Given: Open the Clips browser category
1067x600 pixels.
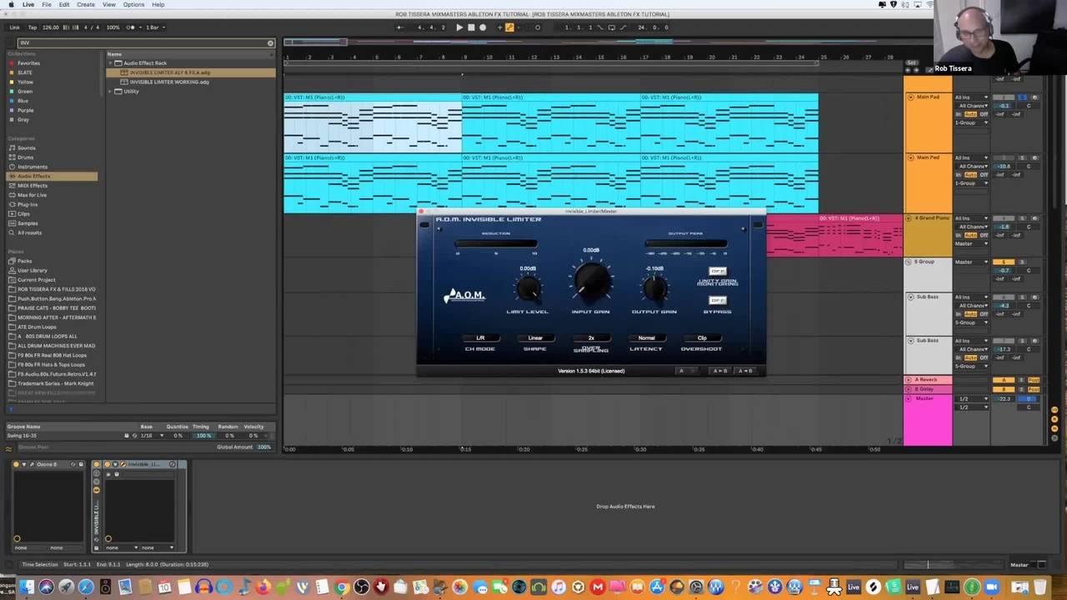Looking at the screenshot, I should point(23,214).
